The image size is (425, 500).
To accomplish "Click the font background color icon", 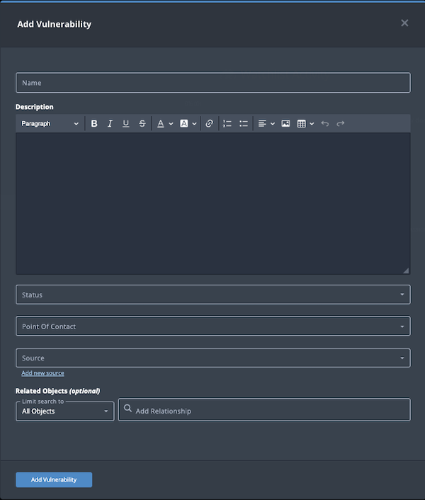I will click(184, 123).
